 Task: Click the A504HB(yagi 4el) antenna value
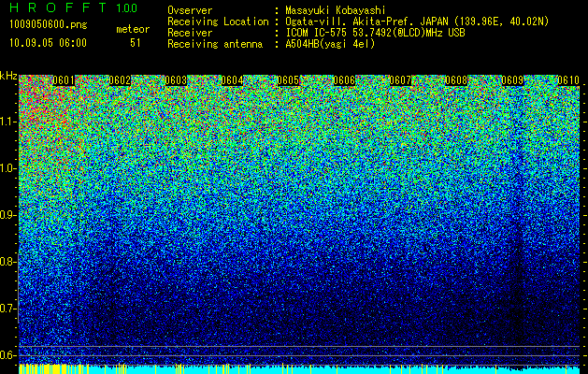pos(330,44)
